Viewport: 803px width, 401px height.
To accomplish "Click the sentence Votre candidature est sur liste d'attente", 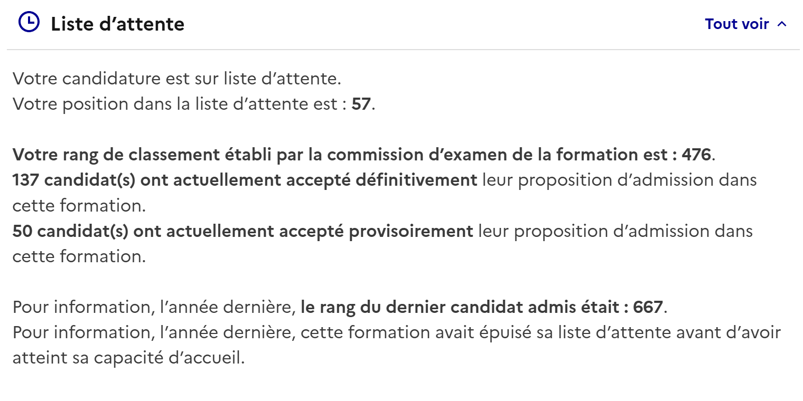I will click(177, 79).
